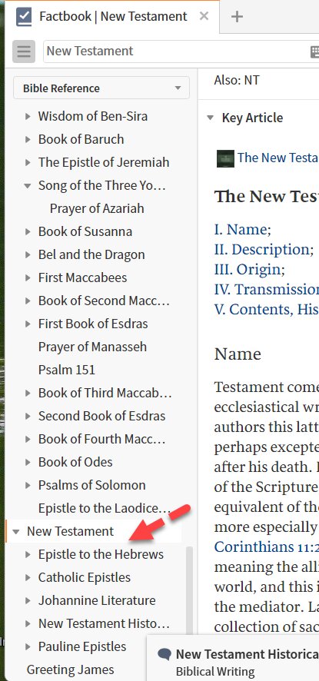The width and height of the screenshot is (319, 681).
Task: Collapse the New Testament tree node
Action: click(x=16, y=532)
